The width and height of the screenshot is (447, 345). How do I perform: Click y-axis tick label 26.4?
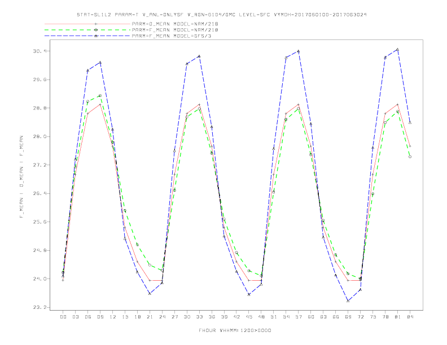40,193
